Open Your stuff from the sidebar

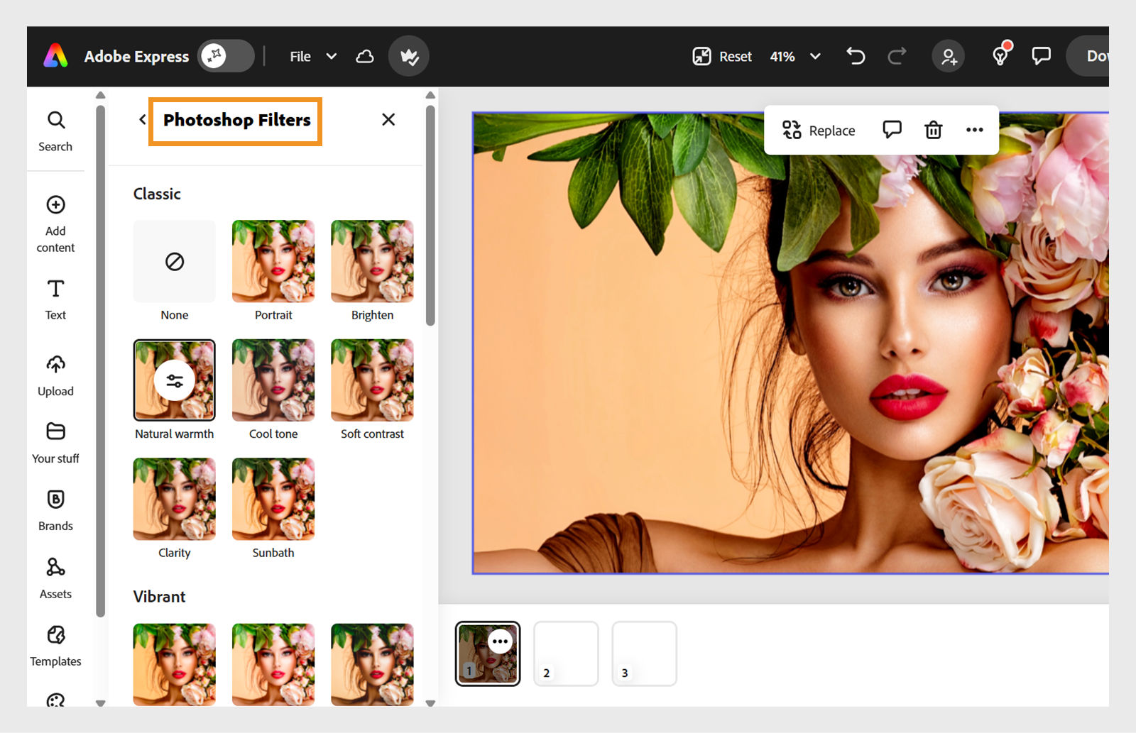[x=55, y=441]
